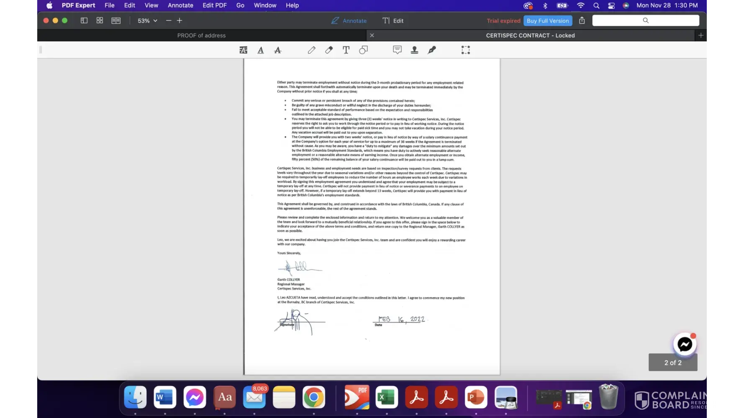
Task: Switch to thumbnail grid view
Action: coord(100,20)
